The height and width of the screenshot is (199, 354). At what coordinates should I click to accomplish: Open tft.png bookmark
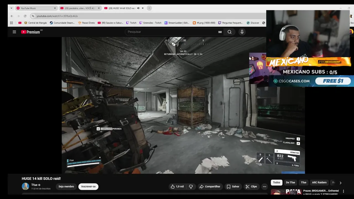(x=204, y=23)
